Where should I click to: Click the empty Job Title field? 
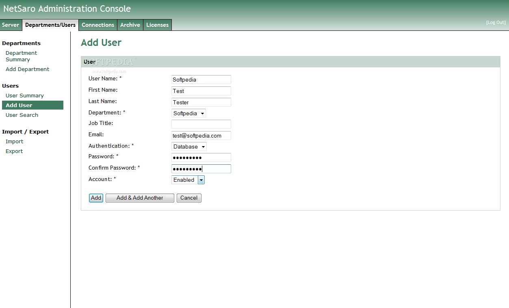201,124
